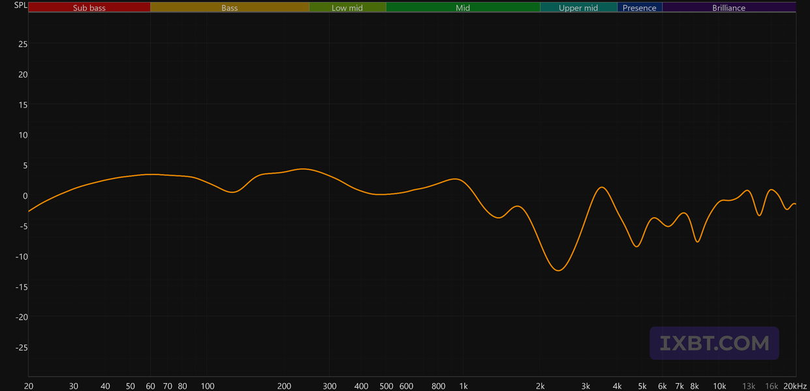Click the 5k frequency label
This screenshot has height=391, width=810.
(642, 386)
